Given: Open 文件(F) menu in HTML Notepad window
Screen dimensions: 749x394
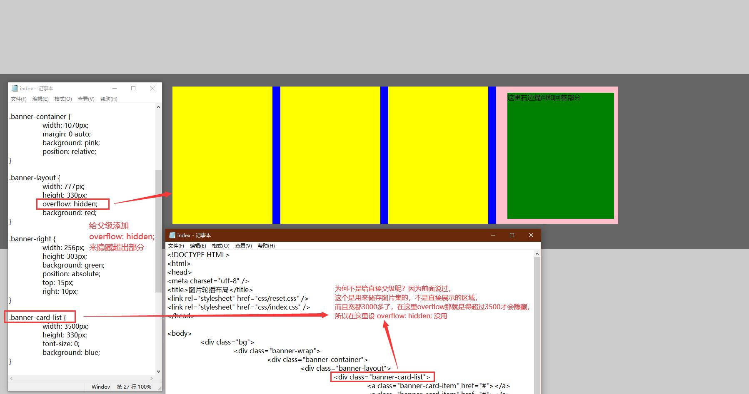Looking at the screenshot, I should pyautogui.click(x=176, y=246).
